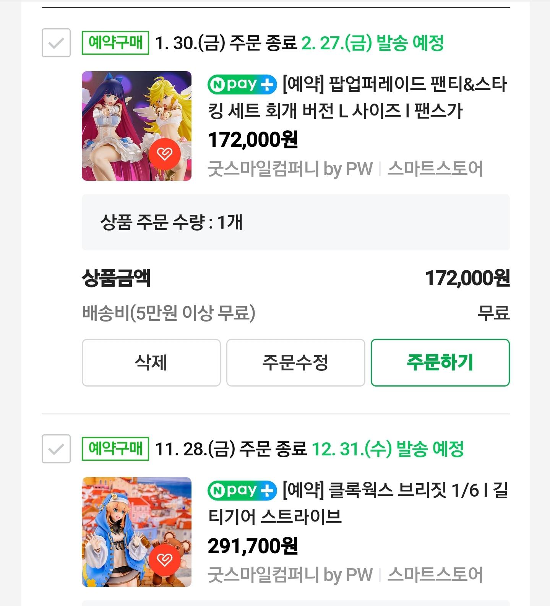Image resolution: width=550 pixels, height=606 pixels.
Task: Tap wishlist heart on Panty & Stocking figure
Action: click(x=165, y=154)
